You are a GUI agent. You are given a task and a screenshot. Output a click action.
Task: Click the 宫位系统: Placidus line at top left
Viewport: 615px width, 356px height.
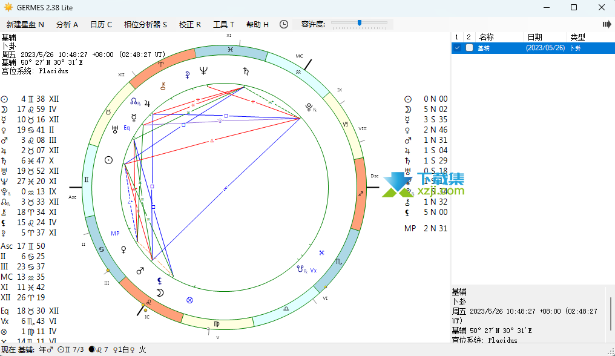(35, 71)
